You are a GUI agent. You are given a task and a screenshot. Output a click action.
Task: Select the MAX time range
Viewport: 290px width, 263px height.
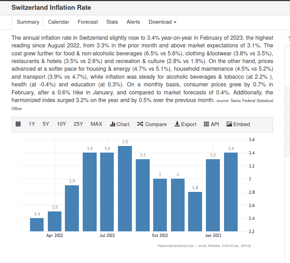tap(96, 124)
